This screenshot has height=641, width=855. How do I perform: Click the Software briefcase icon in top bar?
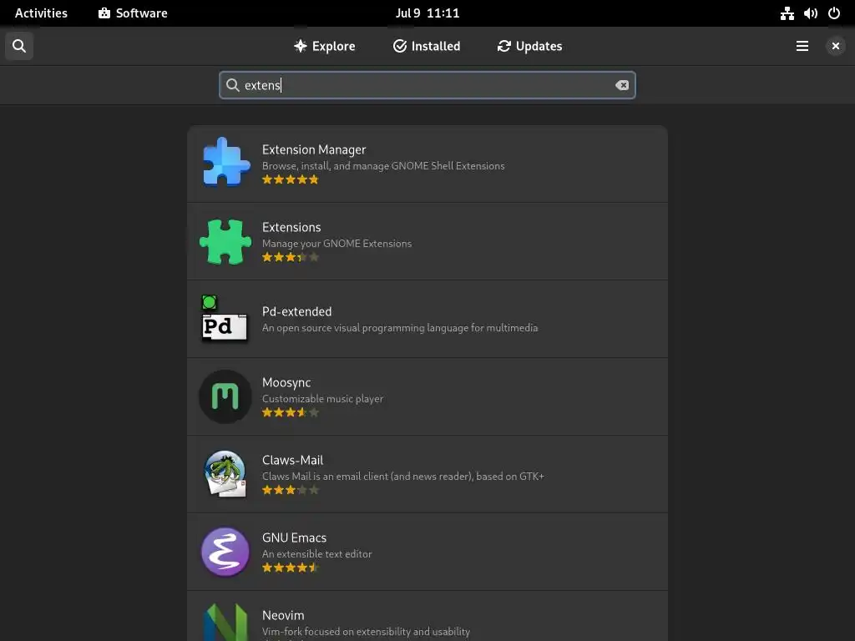coord(104,13)
